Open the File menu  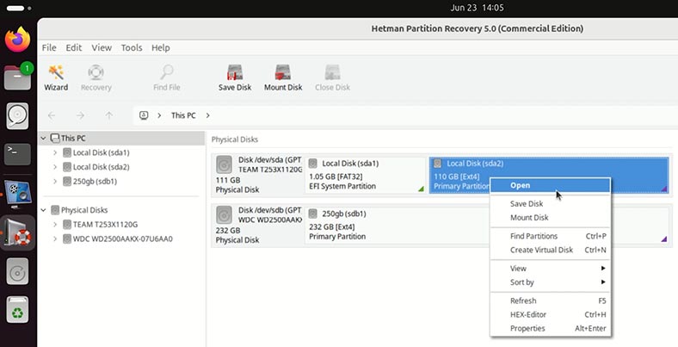[49, 47]
